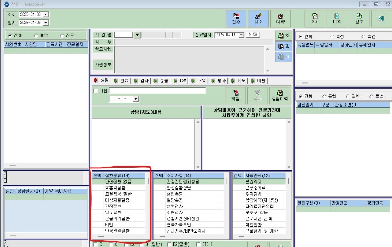Open the 진료일시 date dropdown

pos(241,35)
